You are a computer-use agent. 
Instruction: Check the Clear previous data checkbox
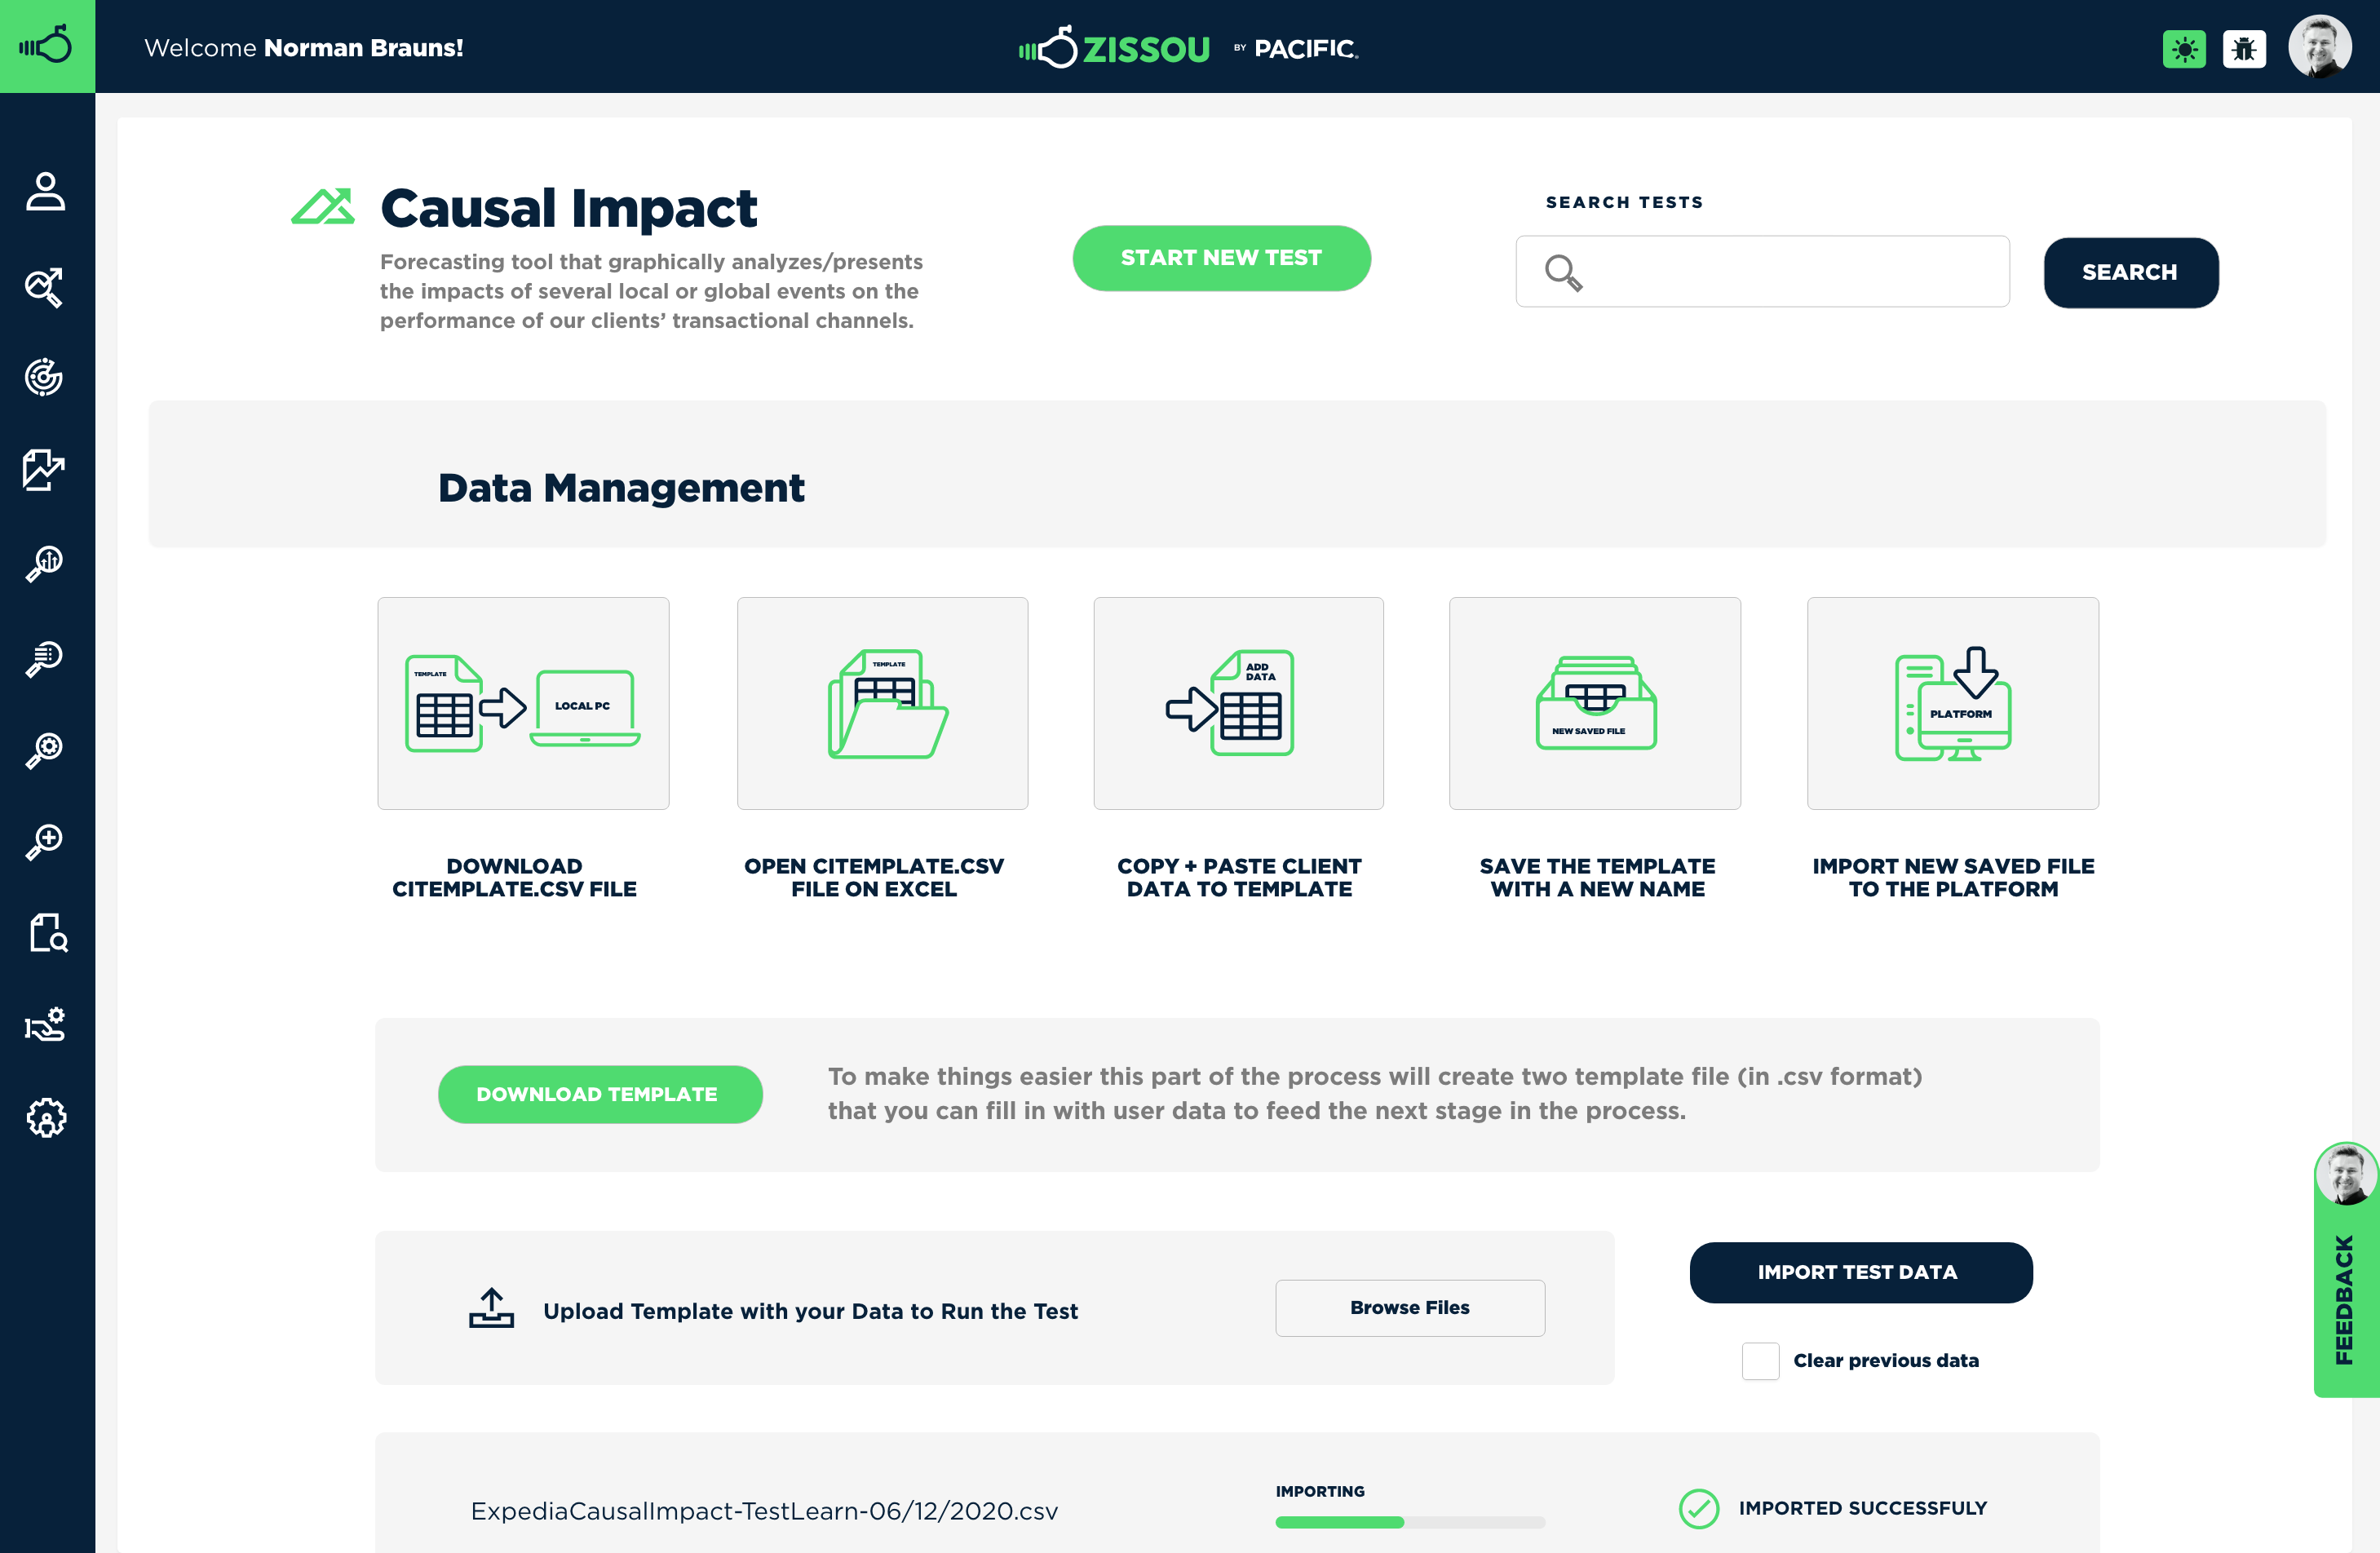(1760, 1360)
